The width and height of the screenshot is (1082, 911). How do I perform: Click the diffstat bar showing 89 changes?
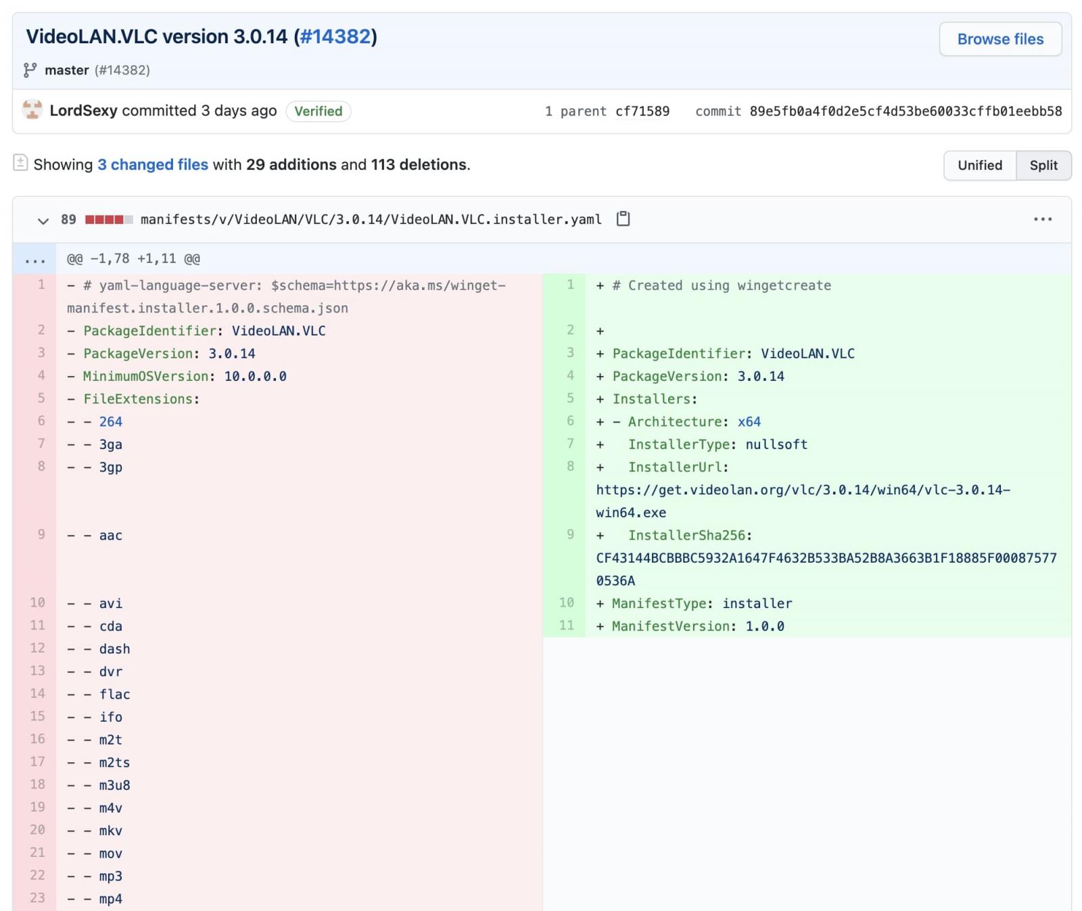click(x=109, y=219)
